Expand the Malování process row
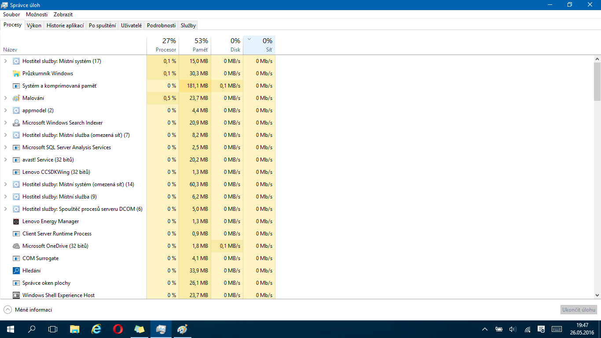The width and height of the screenshot is (601, 338). pyautogui.click(x=6, y=98)
